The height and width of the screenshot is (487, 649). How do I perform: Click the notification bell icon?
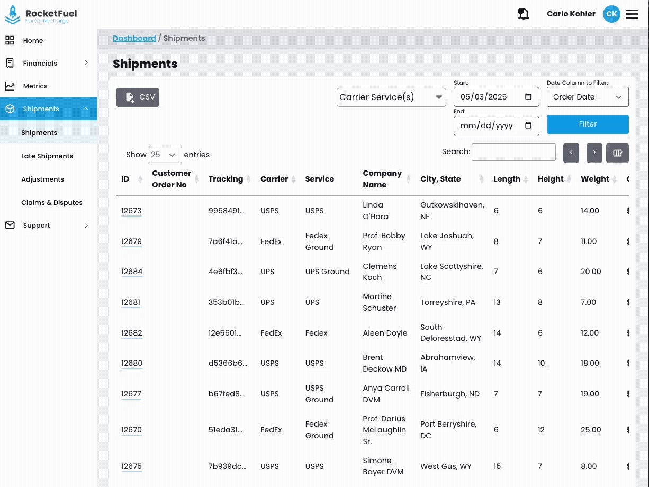pos(523,14)
